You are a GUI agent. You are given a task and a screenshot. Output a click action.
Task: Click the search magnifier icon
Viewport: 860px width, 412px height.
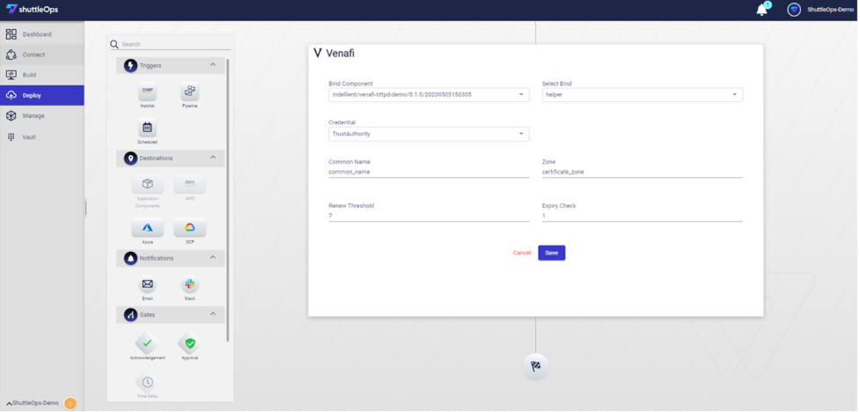click(x=114, y=44)
